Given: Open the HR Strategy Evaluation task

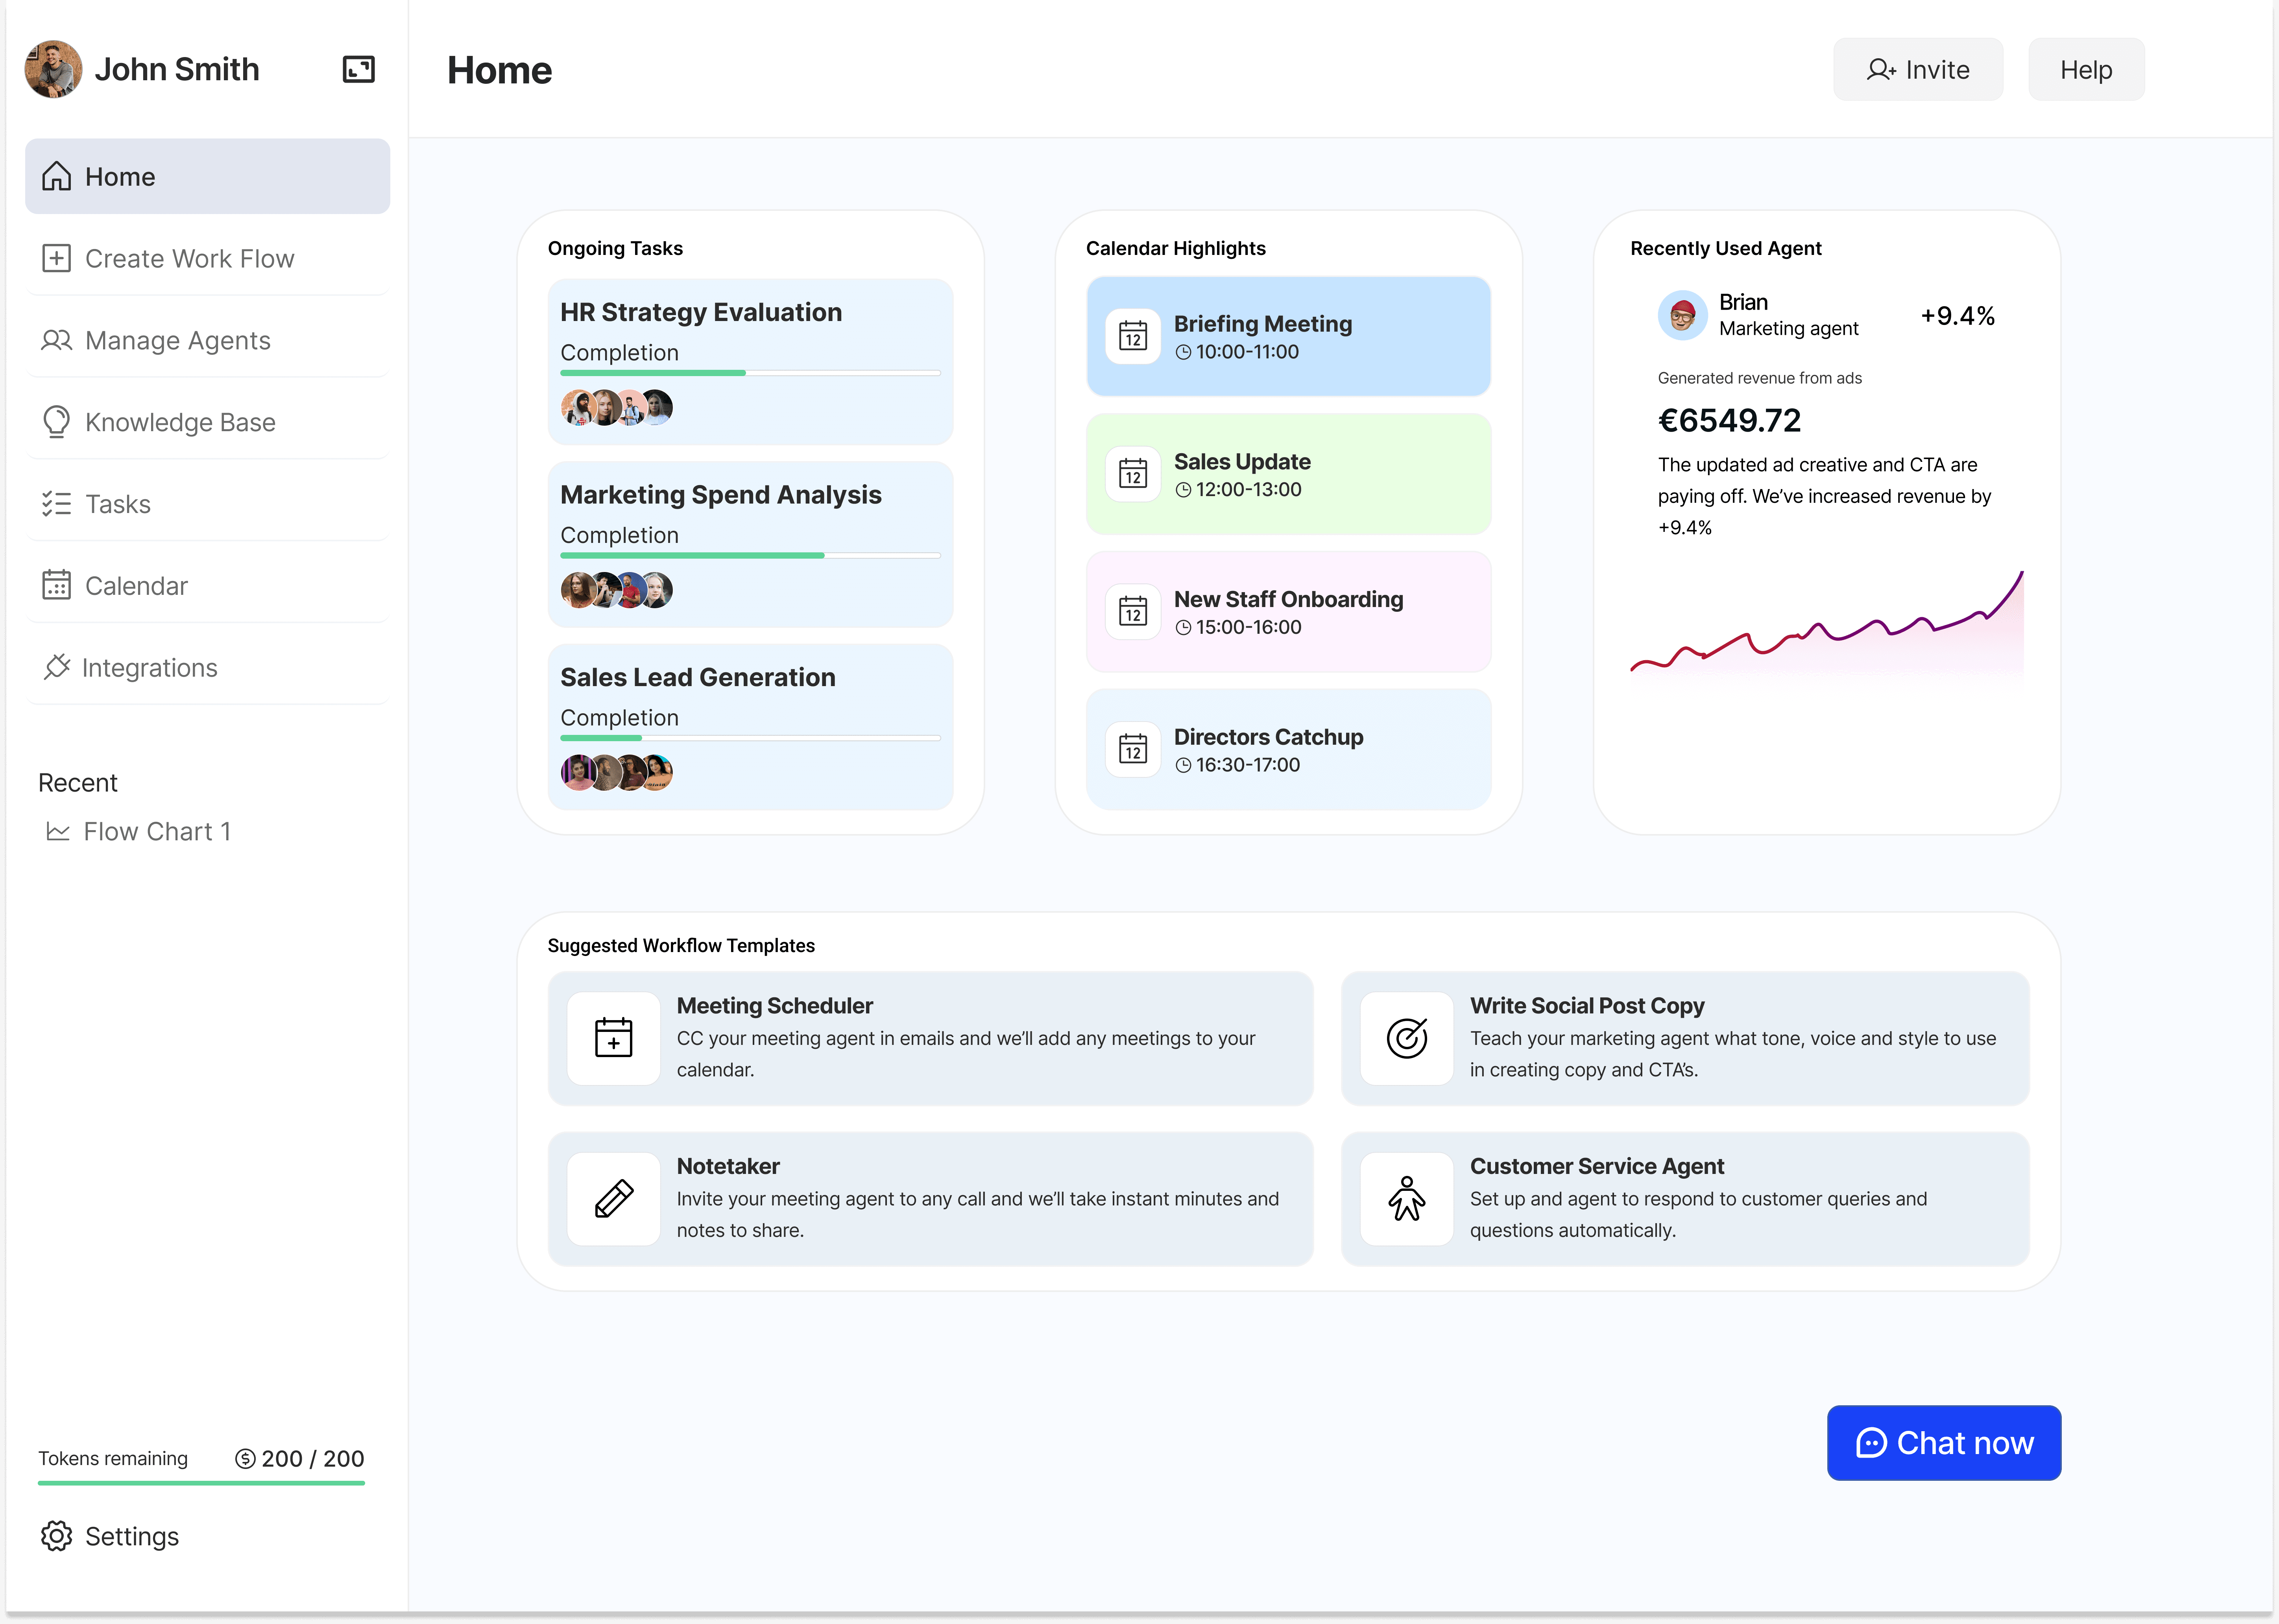Looking at the screenshot, I should point(750,361).
